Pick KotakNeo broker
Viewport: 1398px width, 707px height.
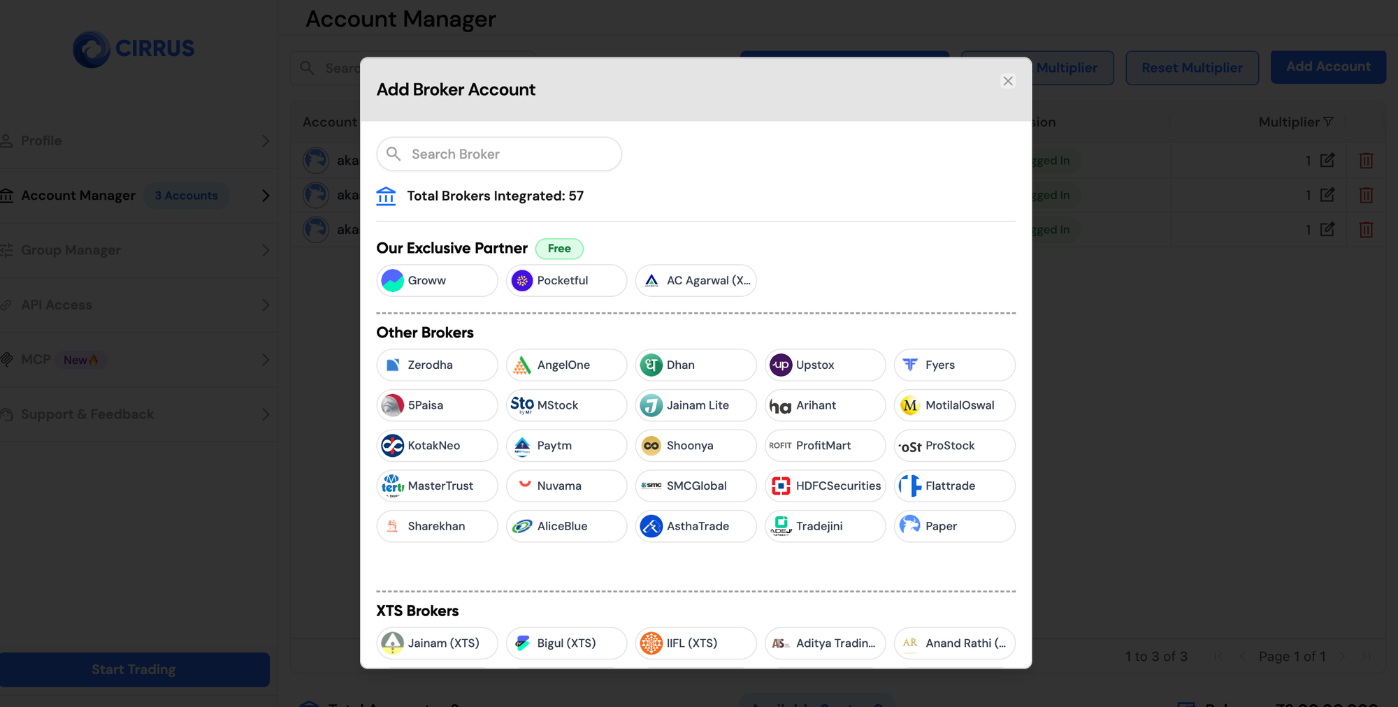coord(437,446)
